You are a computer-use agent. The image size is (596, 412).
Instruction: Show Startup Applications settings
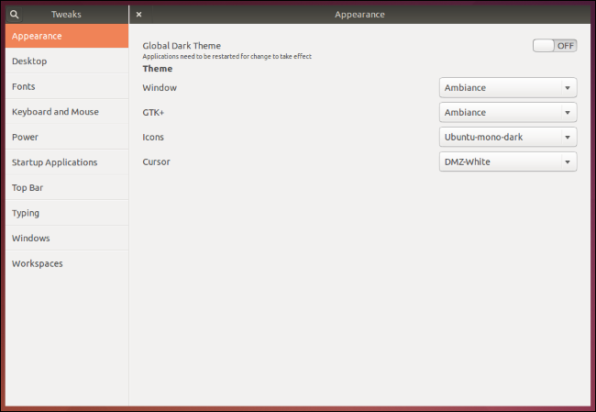tap(67, 162)
